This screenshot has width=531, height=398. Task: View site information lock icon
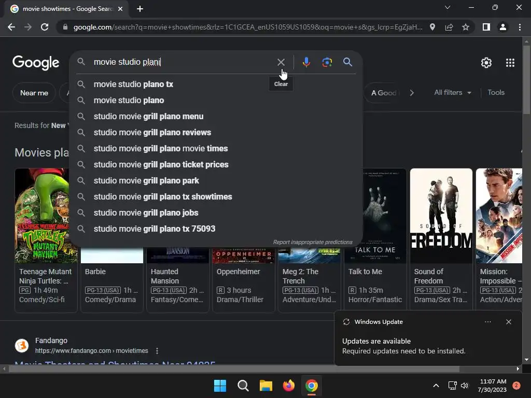point(65,27)
